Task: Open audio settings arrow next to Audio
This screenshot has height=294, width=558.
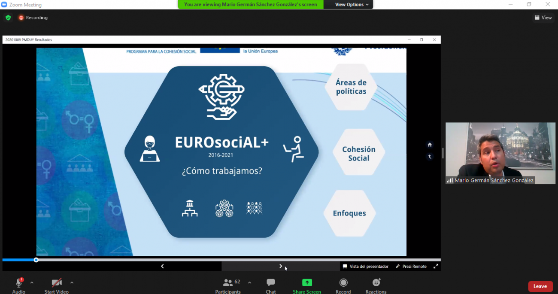Action: point(32,283)
